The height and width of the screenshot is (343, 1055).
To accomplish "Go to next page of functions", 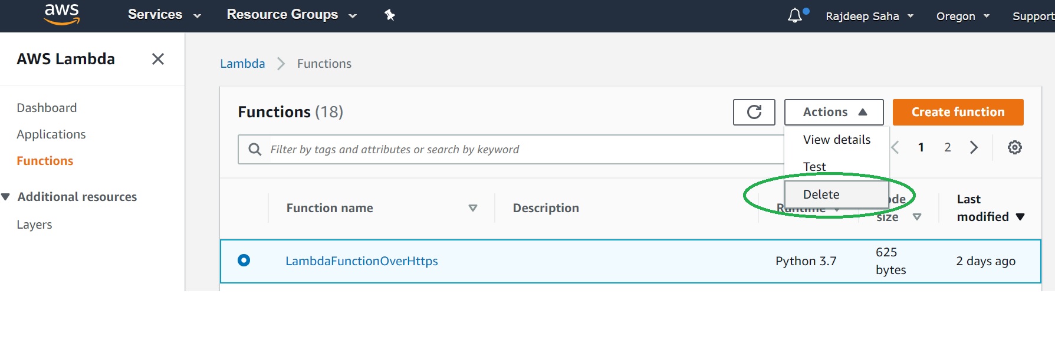I will pos(974,147).
